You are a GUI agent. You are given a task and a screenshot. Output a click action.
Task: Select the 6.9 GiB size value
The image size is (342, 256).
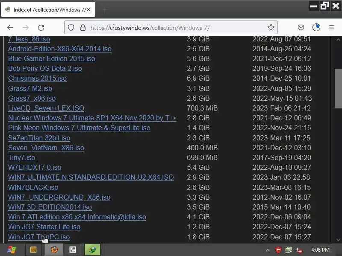tap(198, 78)
